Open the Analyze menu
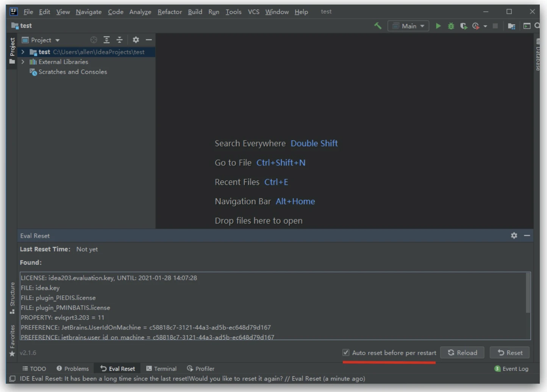 tap(140, 12)
